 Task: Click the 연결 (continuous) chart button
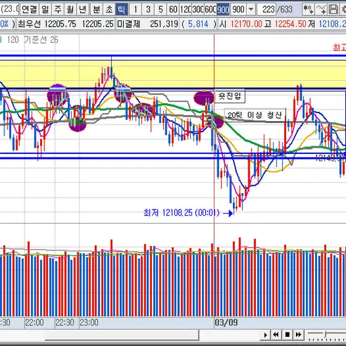pos(30,9)
